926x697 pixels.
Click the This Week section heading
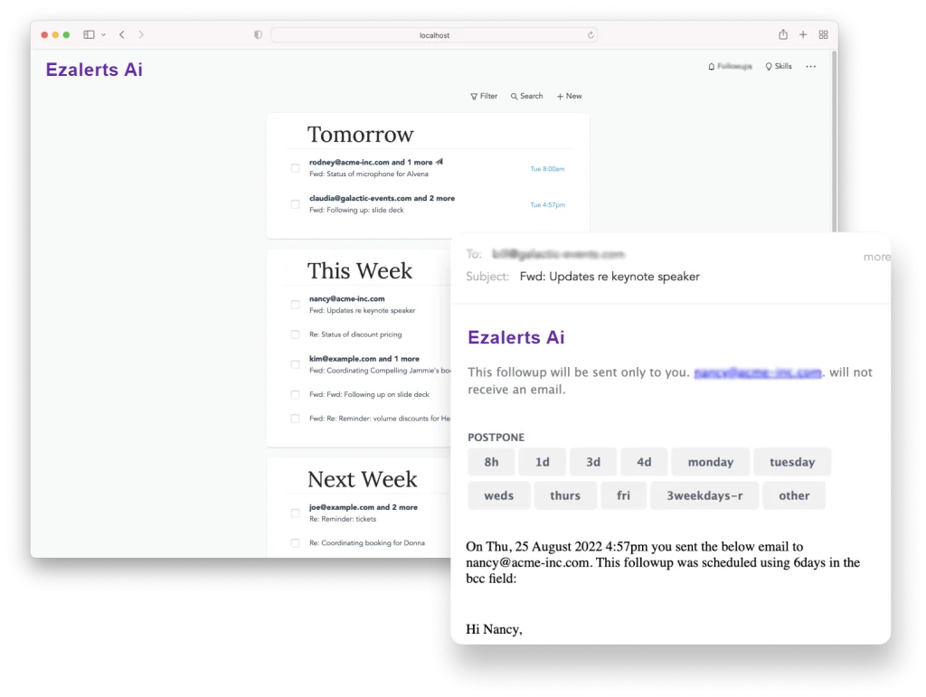pyautogui.click(x=360, y=271)
